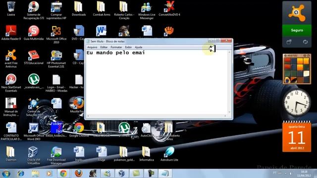Select the Downloads folder on desktop
Image resolution: width=317 pixels, height=178 pixels.
(x=79, y=8)
